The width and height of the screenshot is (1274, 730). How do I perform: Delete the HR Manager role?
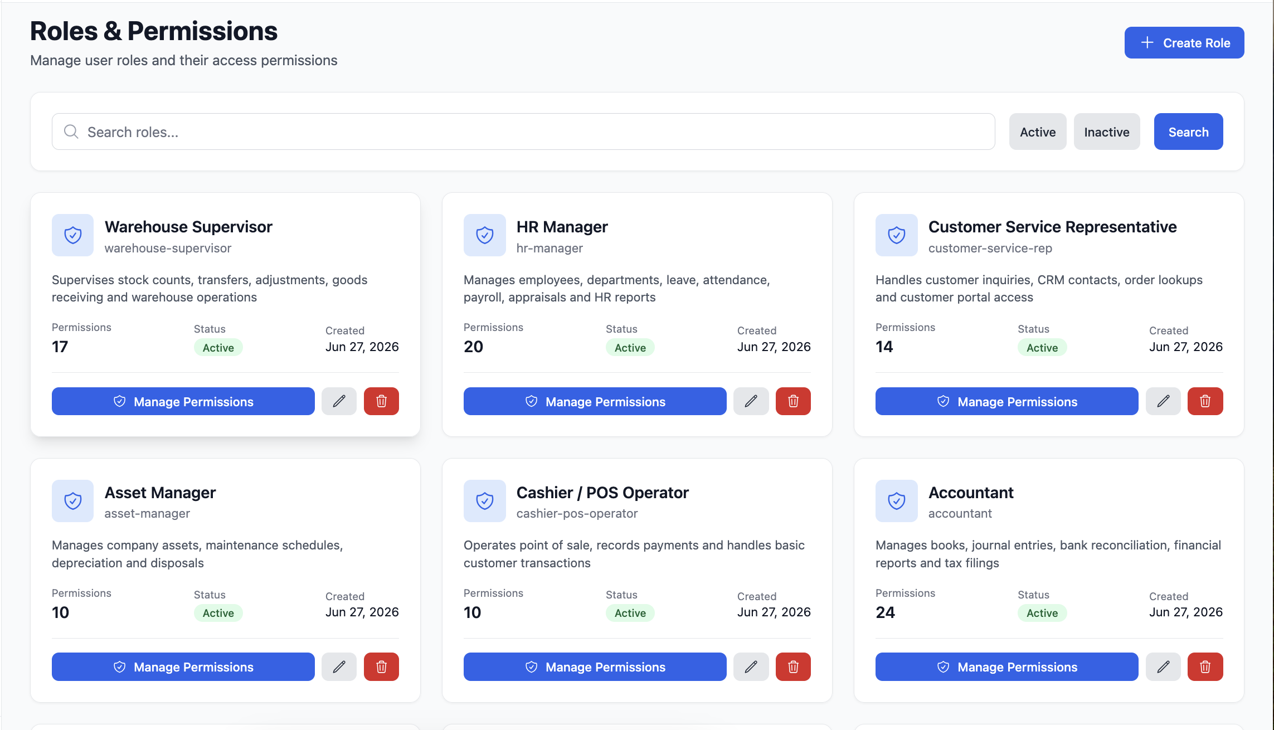pos(793,401)
